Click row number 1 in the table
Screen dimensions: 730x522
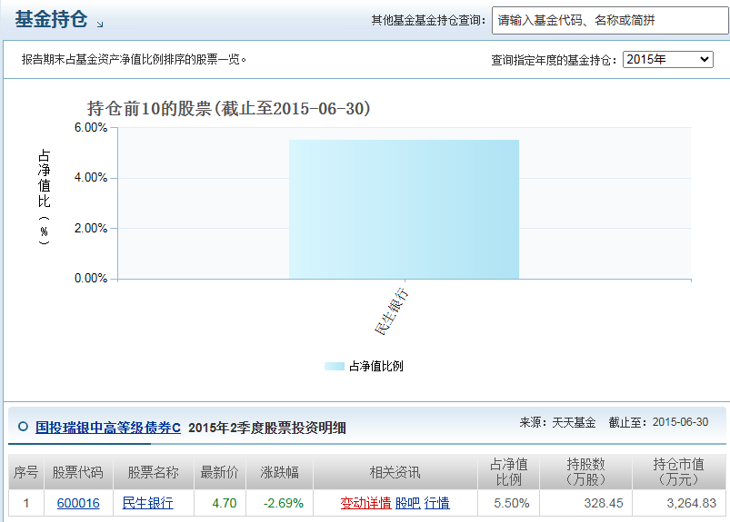[x=26, y=503]
